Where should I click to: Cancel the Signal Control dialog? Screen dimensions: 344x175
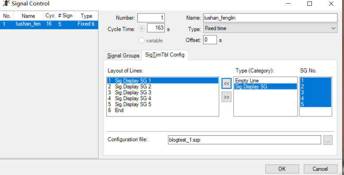pyautogui.click(x=320, y=169)
